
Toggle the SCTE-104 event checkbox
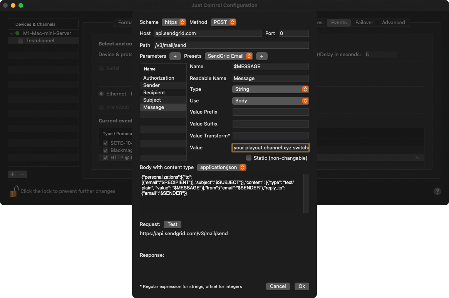pos(106,143)
